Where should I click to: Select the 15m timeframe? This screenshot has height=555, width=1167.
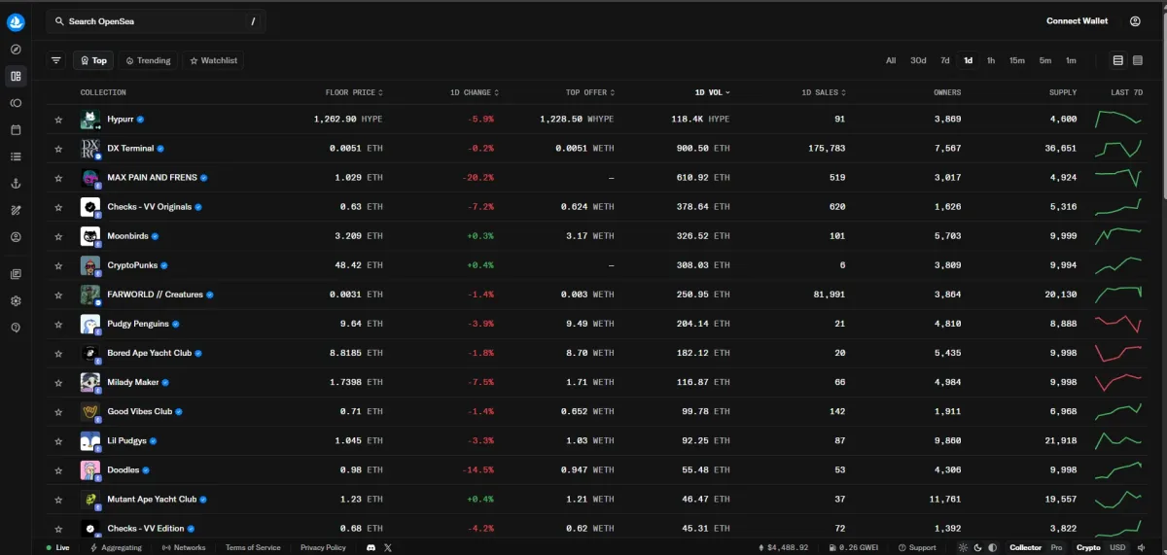1016,60
